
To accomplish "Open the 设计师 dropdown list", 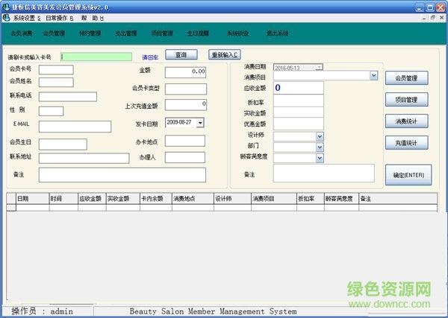I will pos(320,136).
